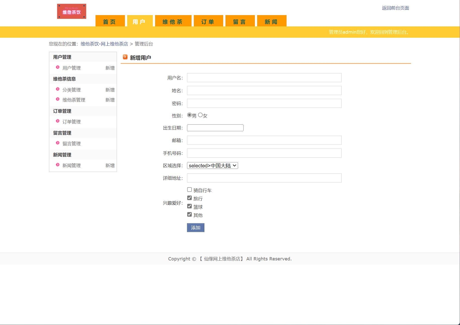Open the 返回前台页面 link
Screen dimensions: 460x325
point(395,8)
